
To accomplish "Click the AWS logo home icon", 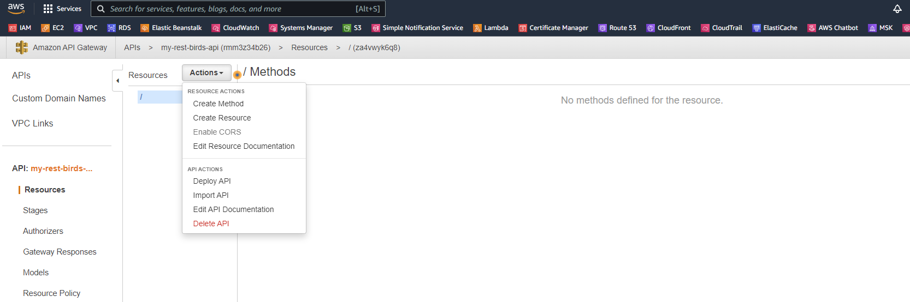I will pos(16,8).
